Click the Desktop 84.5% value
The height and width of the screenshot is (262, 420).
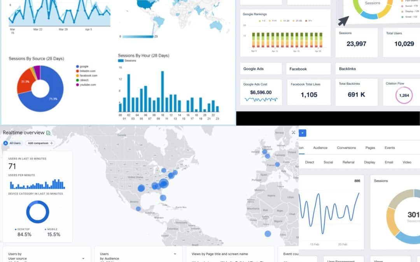click(24, 234)
